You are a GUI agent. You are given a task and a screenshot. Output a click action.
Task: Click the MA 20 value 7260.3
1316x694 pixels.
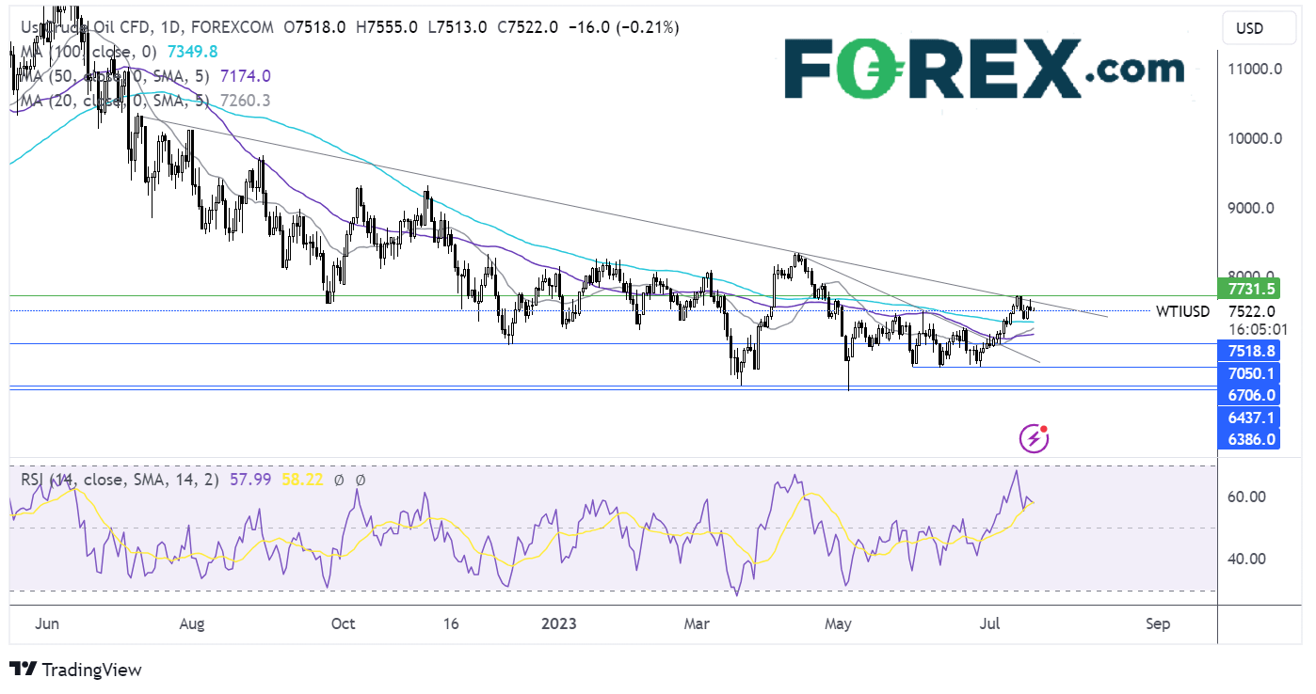tap(245, 101)
